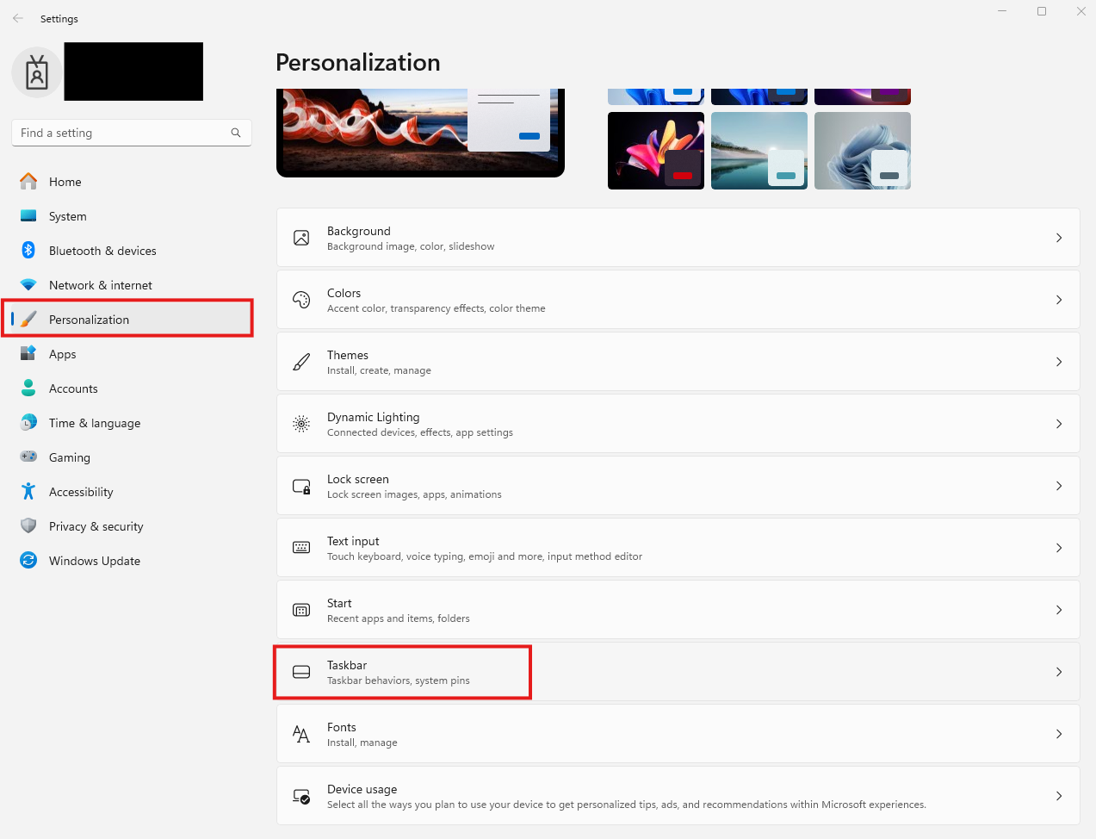Click the Taskbar row icon
The width and height of the screenshot is (1096, 839).
tap(301, 672)
